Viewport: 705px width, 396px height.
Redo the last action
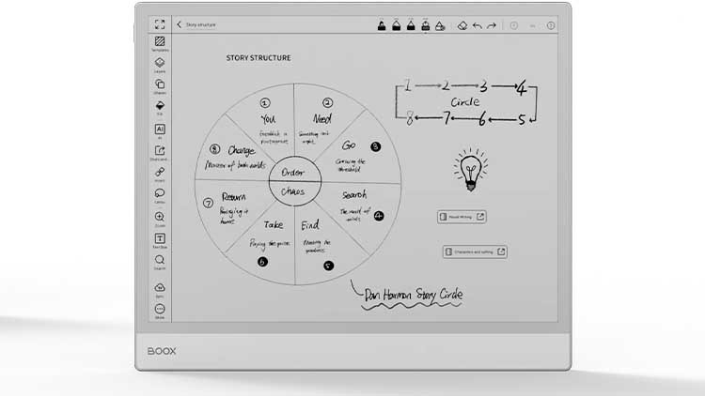[491, 25]
